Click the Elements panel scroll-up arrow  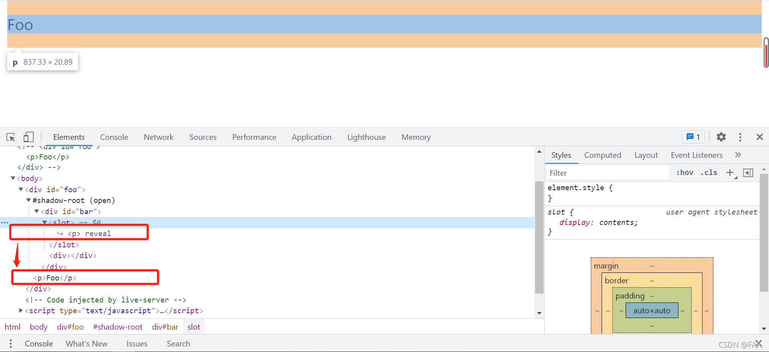[x=539, y=151]
